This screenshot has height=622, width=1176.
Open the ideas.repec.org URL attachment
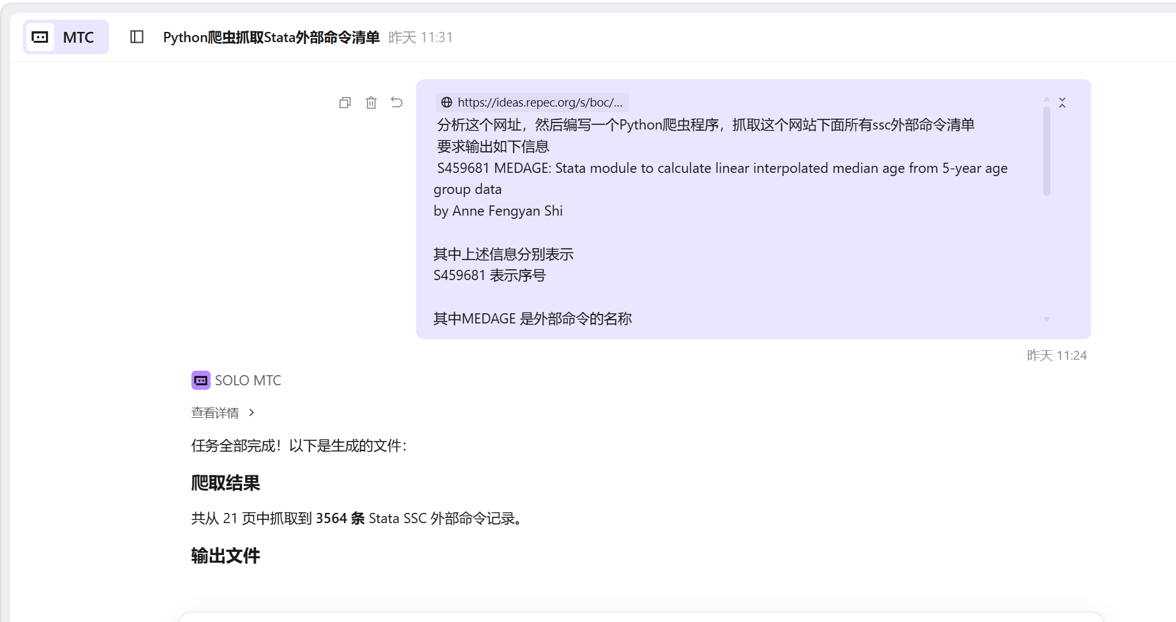click(x=539, y=103)
